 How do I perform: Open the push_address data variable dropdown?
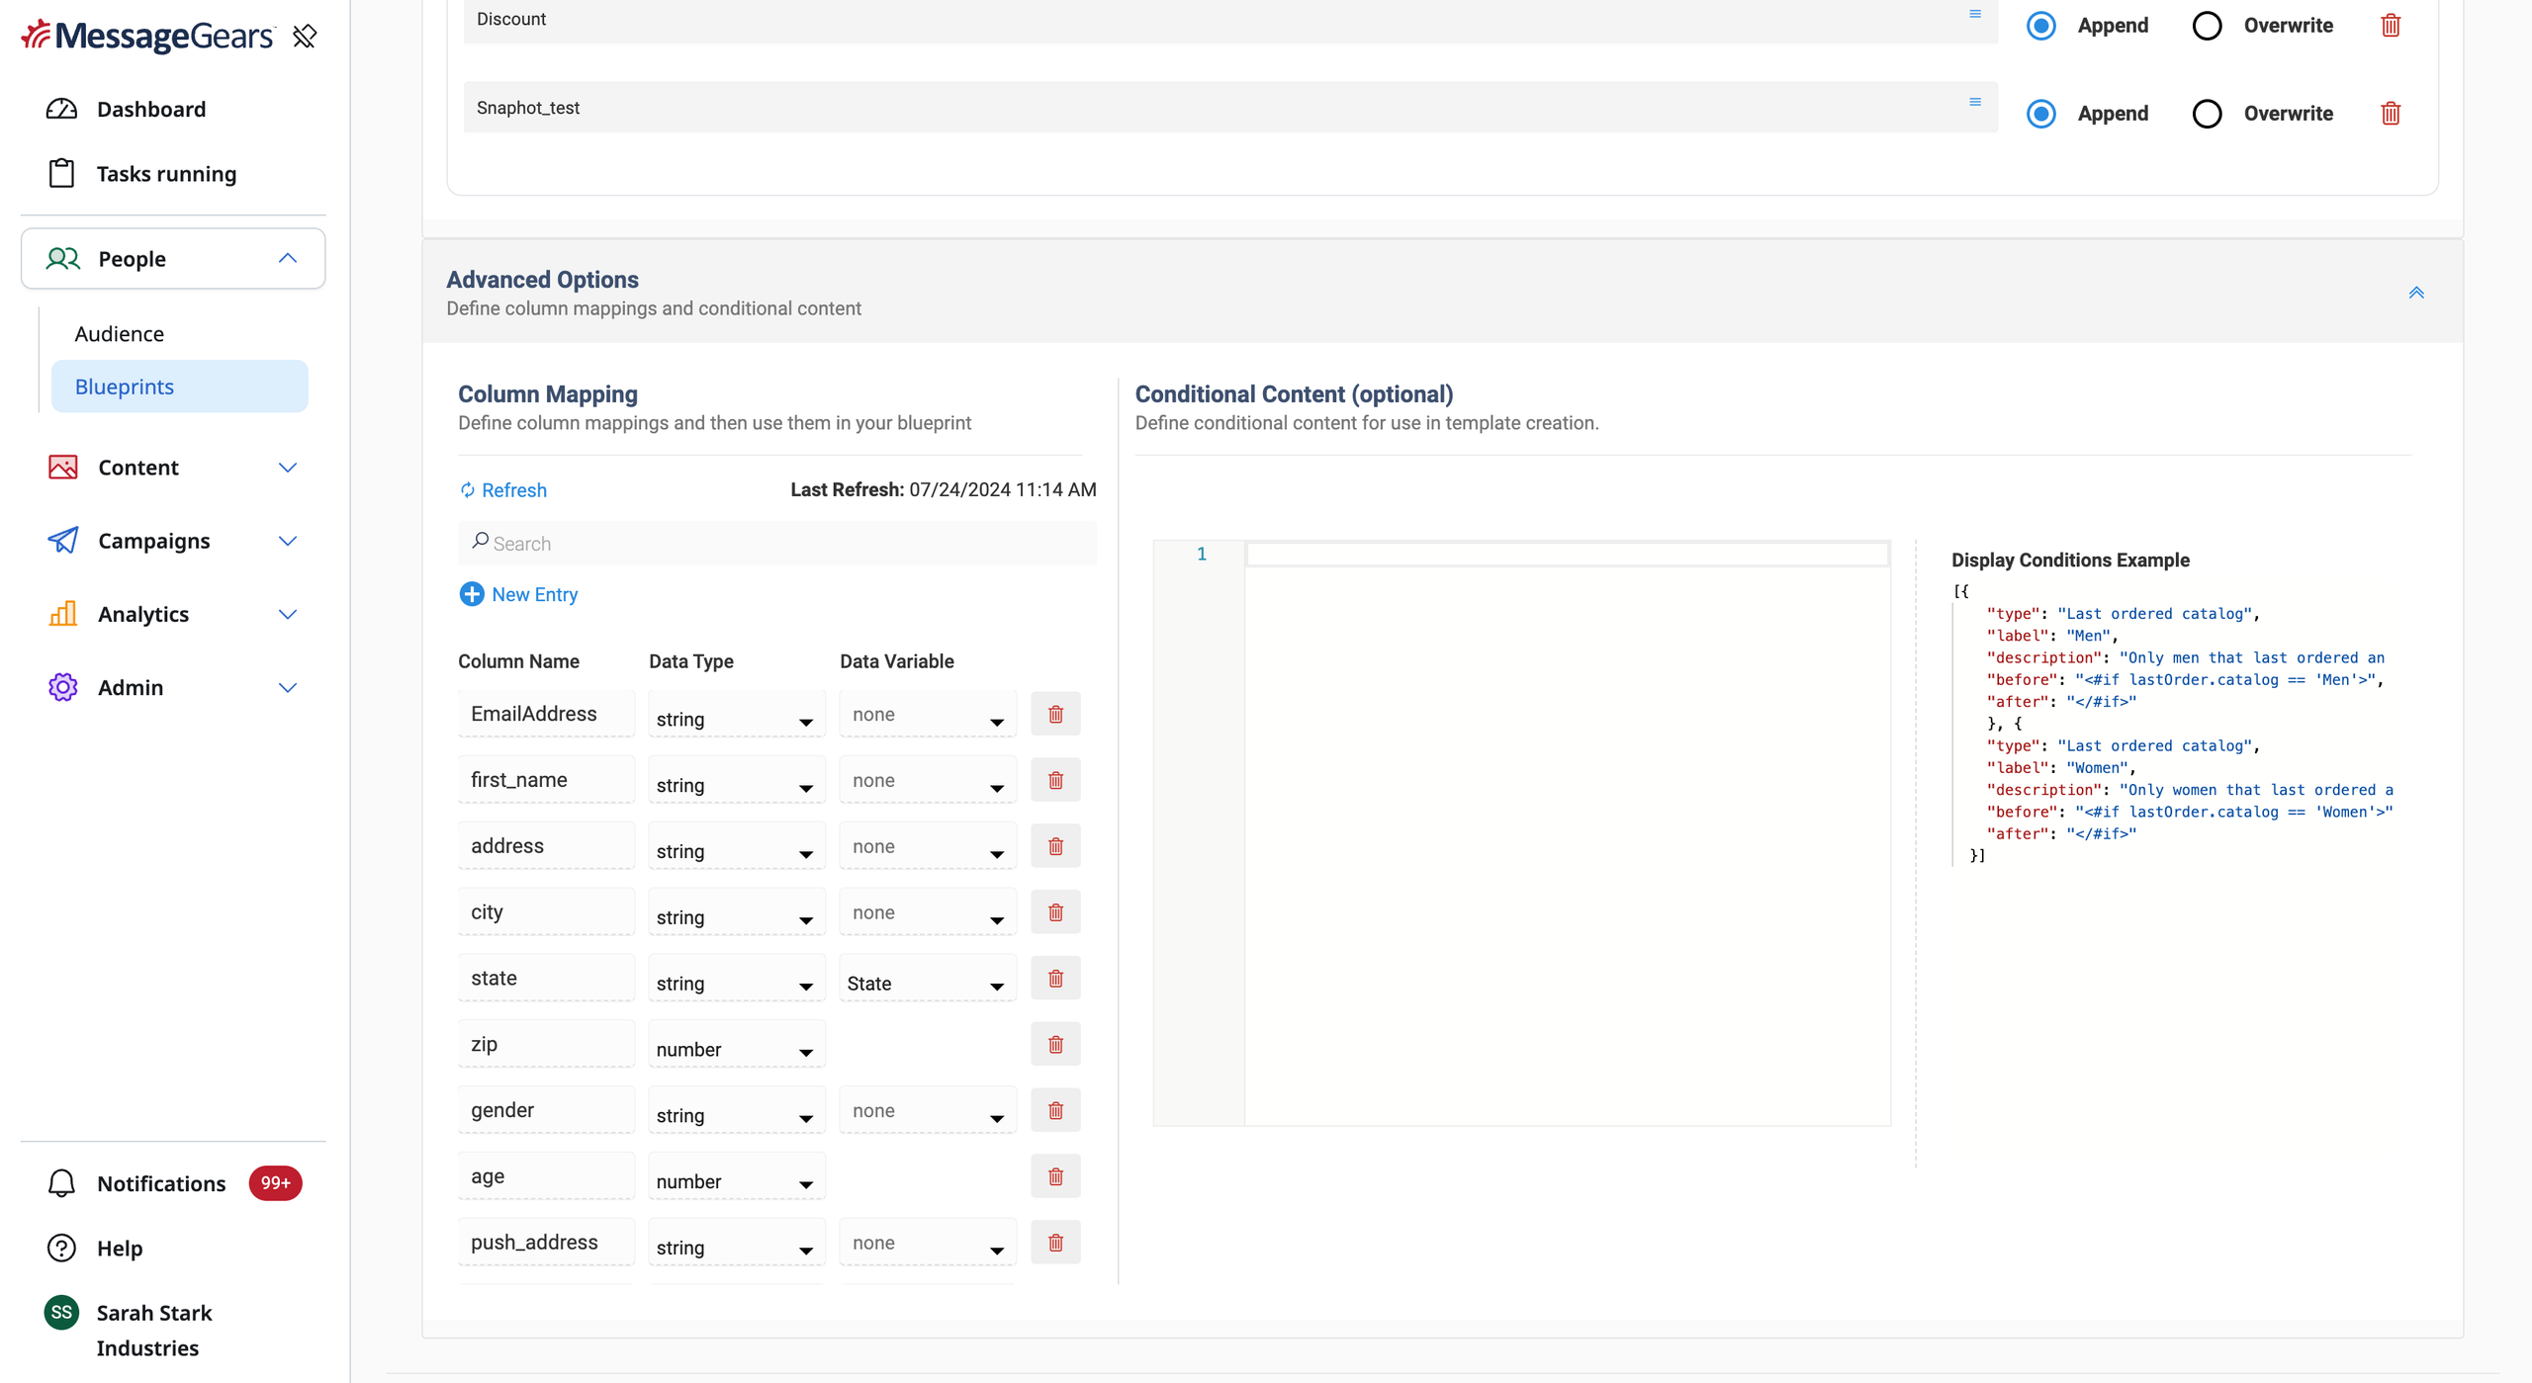coord(927,1243)
